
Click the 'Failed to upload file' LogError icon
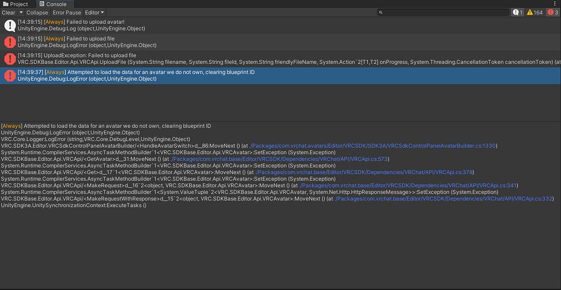coord(10,42)
